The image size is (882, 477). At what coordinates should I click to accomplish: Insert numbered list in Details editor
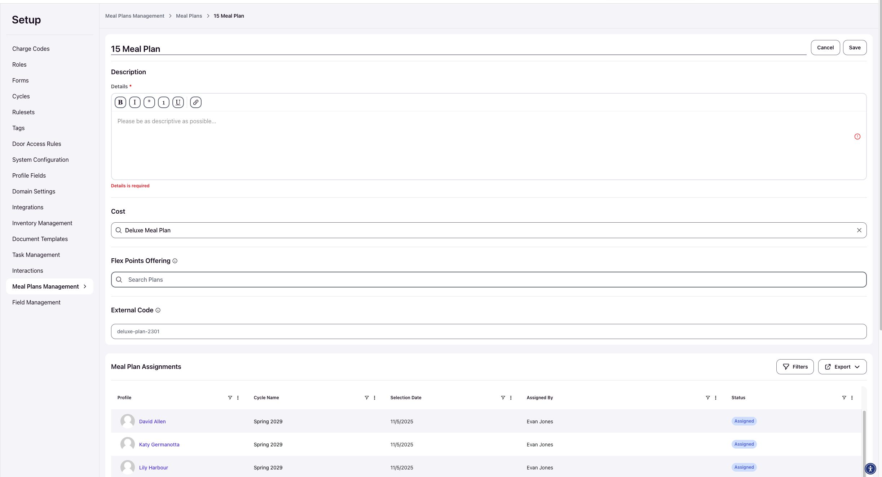click(164, 102)
